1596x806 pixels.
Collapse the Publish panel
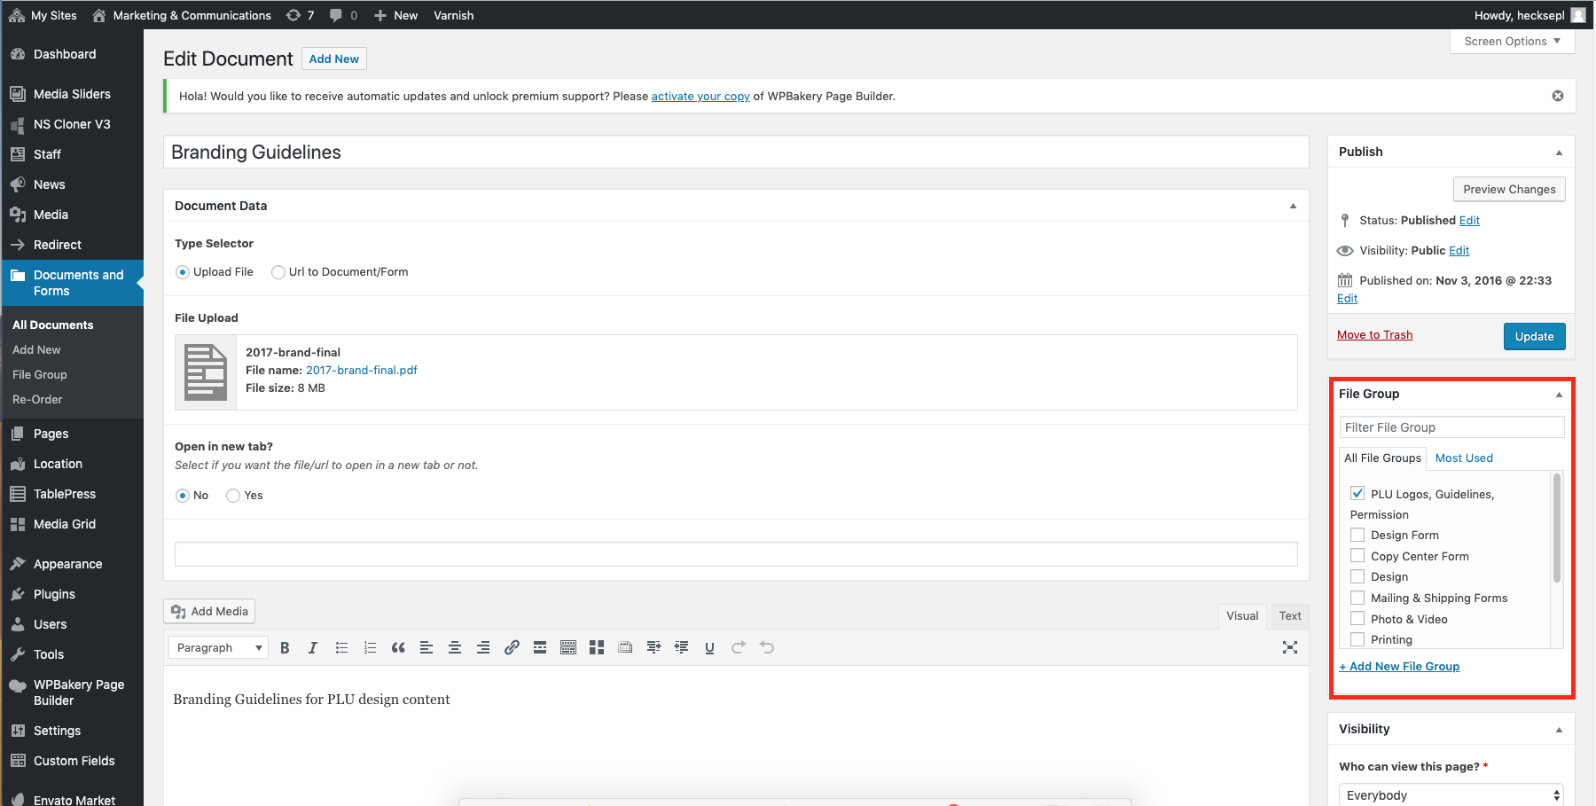1559,153
